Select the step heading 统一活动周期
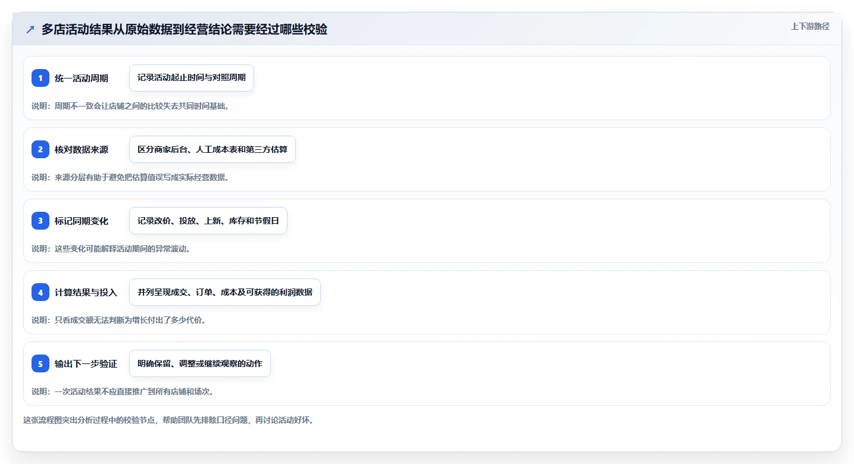Screen dimensions: 854x464 [x=82, y=79]
